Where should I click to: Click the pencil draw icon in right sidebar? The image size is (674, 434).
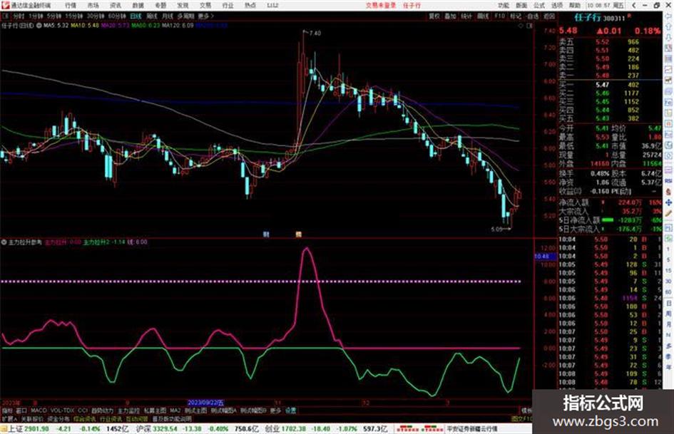[x=668, y=213]
